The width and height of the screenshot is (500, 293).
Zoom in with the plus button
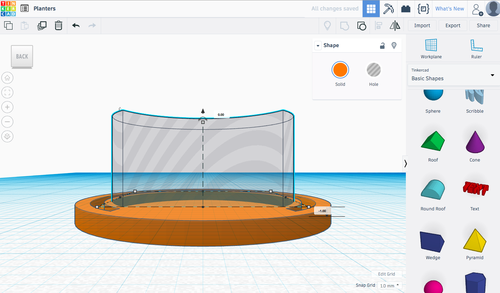coord(7,107)
